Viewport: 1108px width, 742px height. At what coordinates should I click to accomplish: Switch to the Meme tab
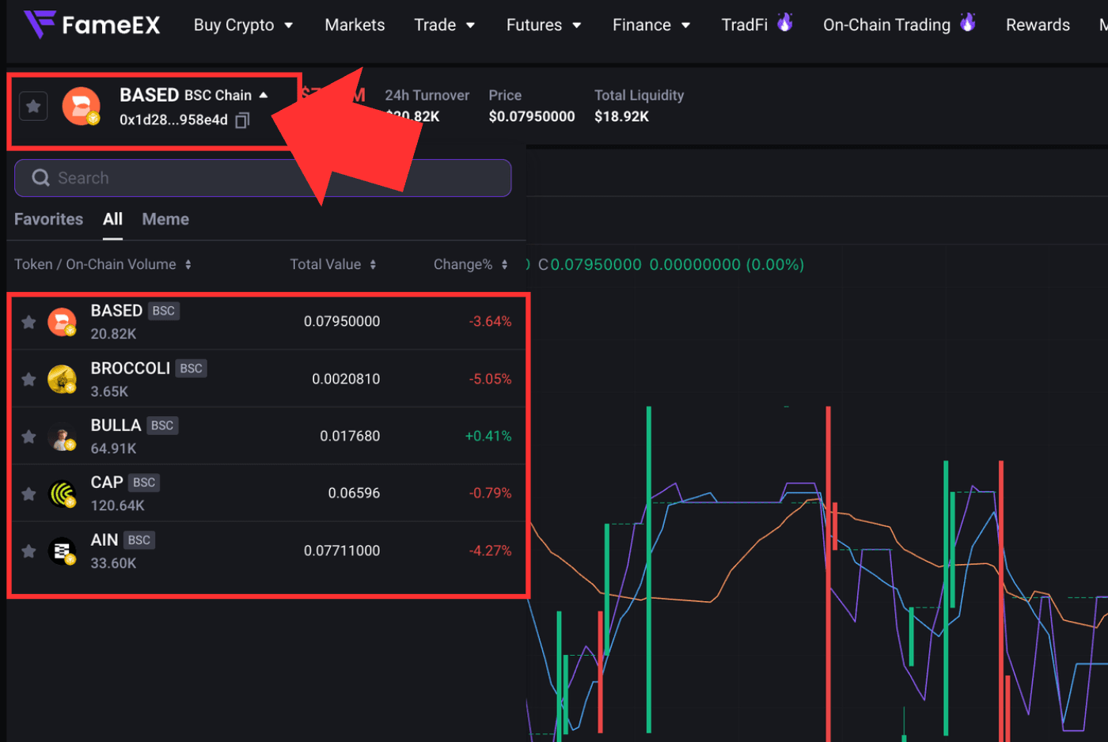[x=165, y=219]
